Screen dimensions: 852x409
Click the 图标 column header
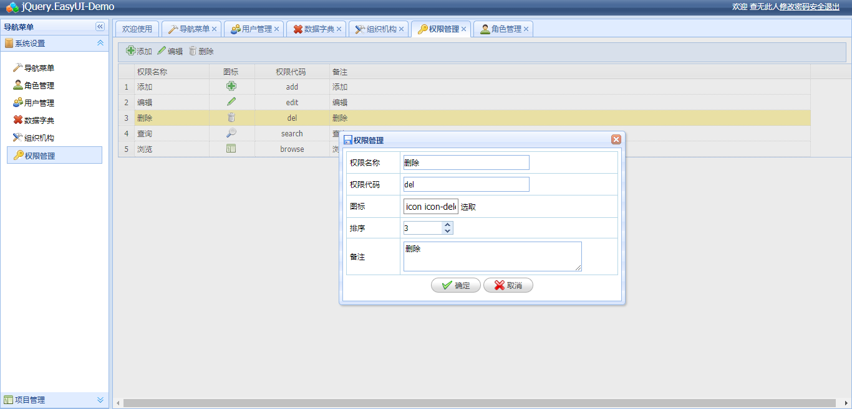[231, 72]
